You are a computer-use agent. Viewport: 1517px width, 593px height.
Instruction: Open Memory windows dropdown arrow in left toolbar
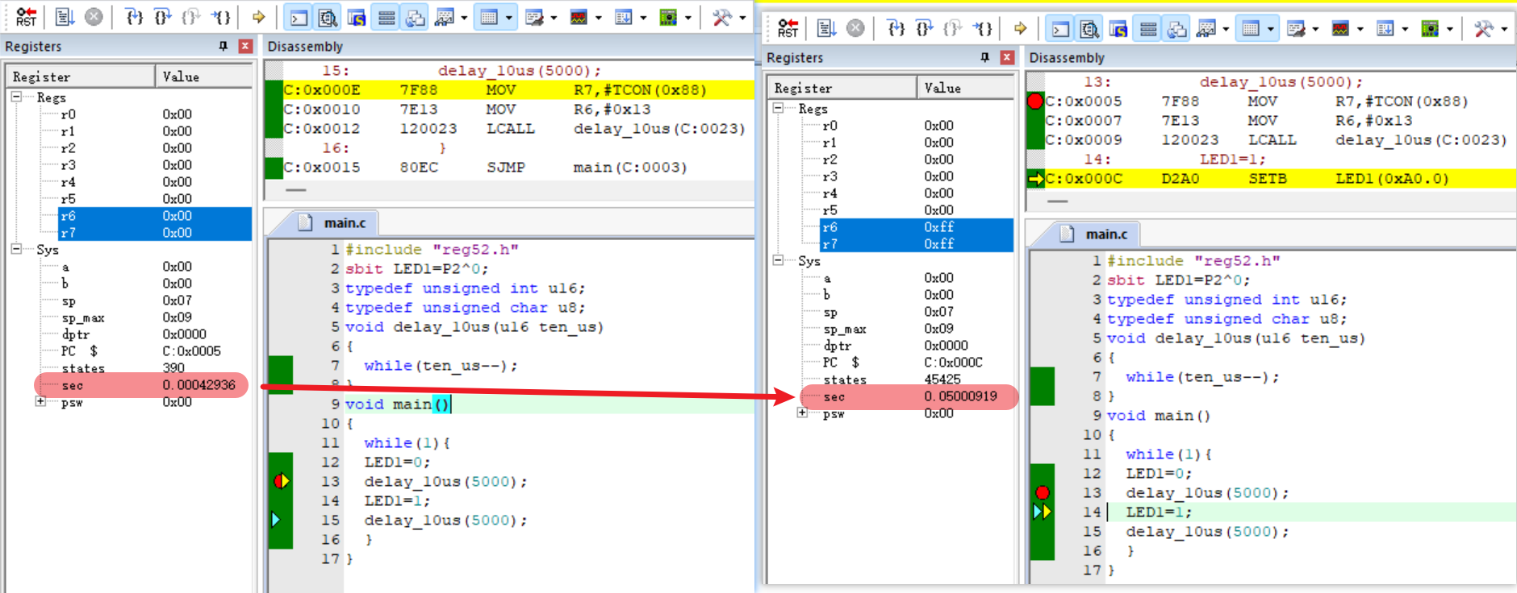point(508,17)
